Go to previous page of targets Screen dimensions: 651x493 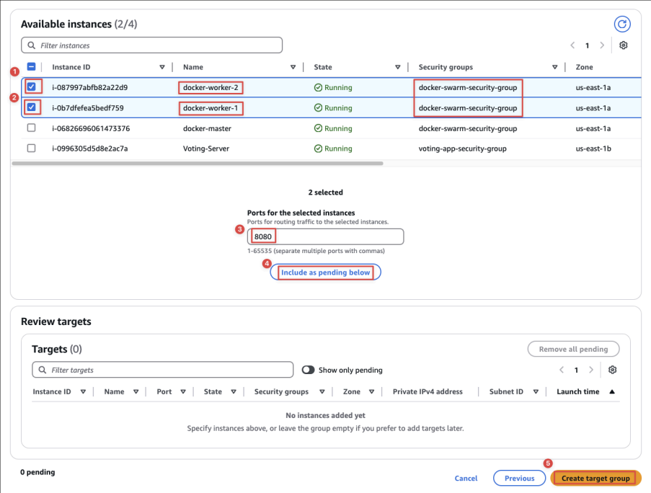tap(562, 370)
